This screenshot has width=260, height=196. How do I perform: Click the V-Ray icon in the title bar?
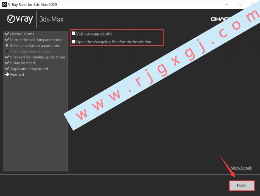point(5,5)
